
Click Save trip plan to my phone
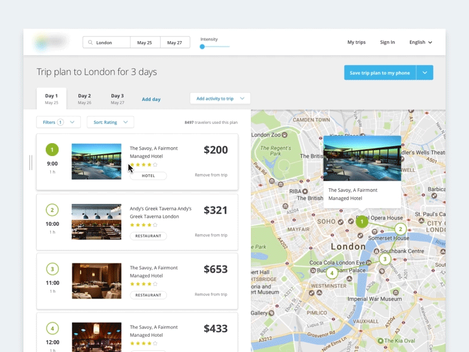click(x=382, y=72)
